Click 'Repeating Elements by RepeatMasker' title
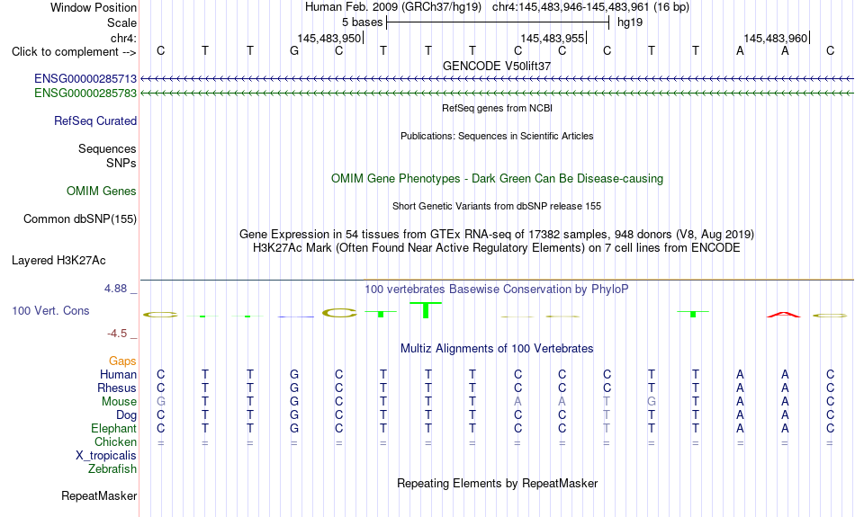 [x=498, y=484]
